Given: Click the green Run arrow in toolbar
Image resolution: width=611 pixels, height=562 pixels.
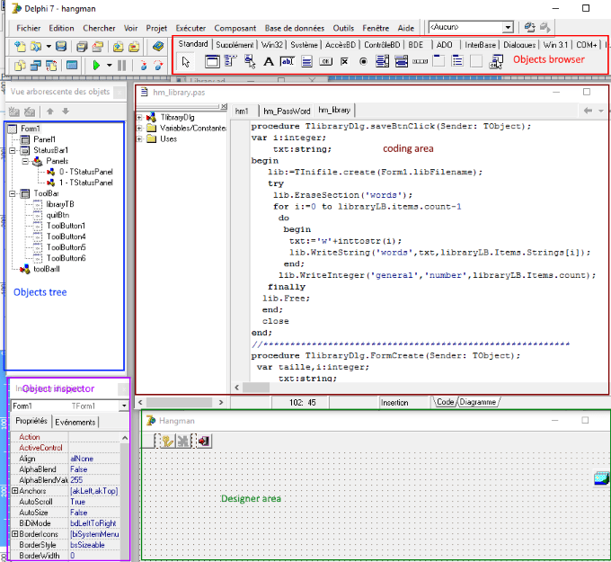Looking at the screenshot, I should point(96,66).
